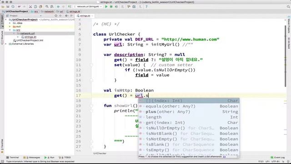291x164 pixels.
Task: Click the Cut scissors icon
Action: pyautogui.click(x=30, y=7)
